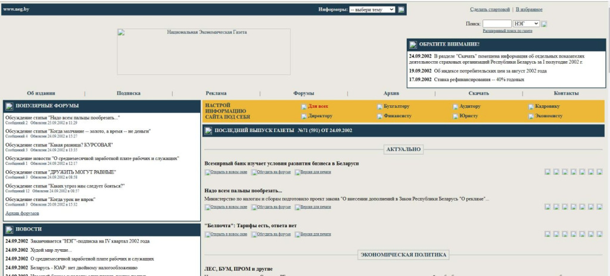Viewport: 610px width, 276px height.
Task: Open the НЭГ search scope dropdown
Action: click(x=527, y=24)
